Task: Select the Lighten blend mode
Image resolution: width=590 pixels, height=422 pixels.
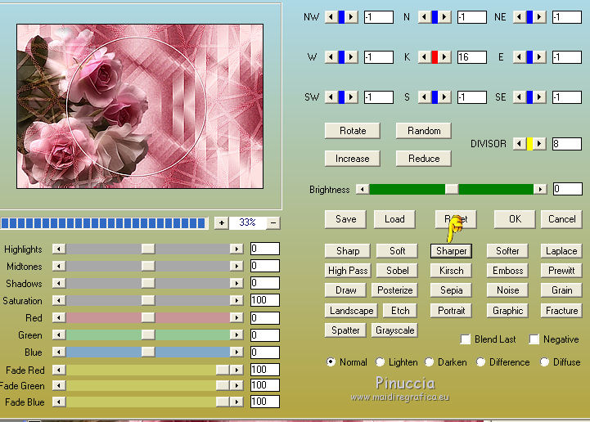Action: coord(380,361)
